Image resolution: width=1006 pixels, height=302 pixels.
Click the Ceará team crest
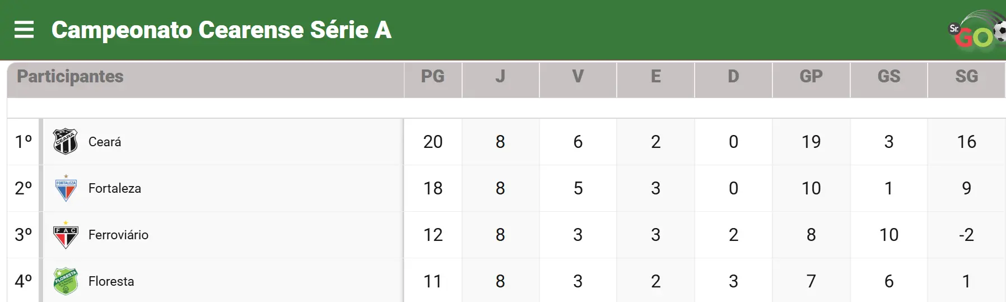click(x=66, y=141)
